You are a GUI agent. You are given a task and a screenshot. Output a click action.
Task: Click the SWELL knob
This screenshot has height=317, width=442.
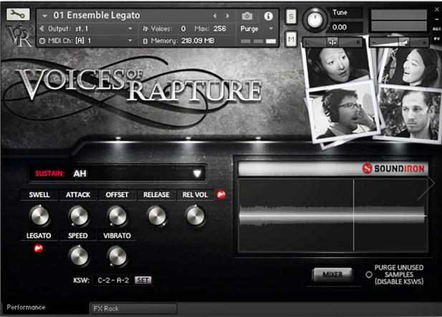[x=39, y=216]
